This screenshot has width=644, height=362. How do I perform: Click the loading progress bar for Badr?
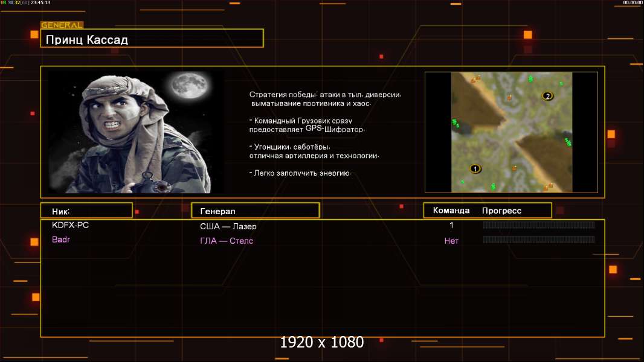point(539,240)
